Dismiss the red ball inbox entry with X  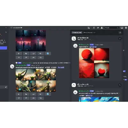[120, 38]
